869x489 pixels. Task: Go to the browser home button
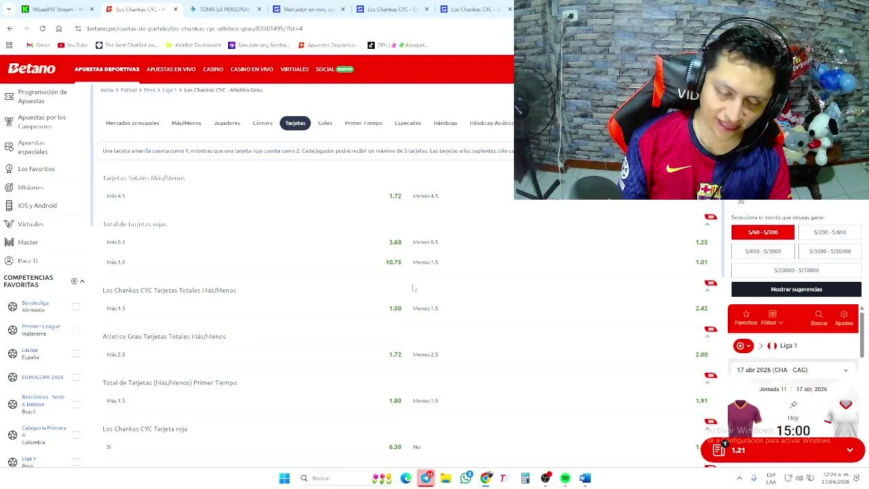[x=58, y=29]
